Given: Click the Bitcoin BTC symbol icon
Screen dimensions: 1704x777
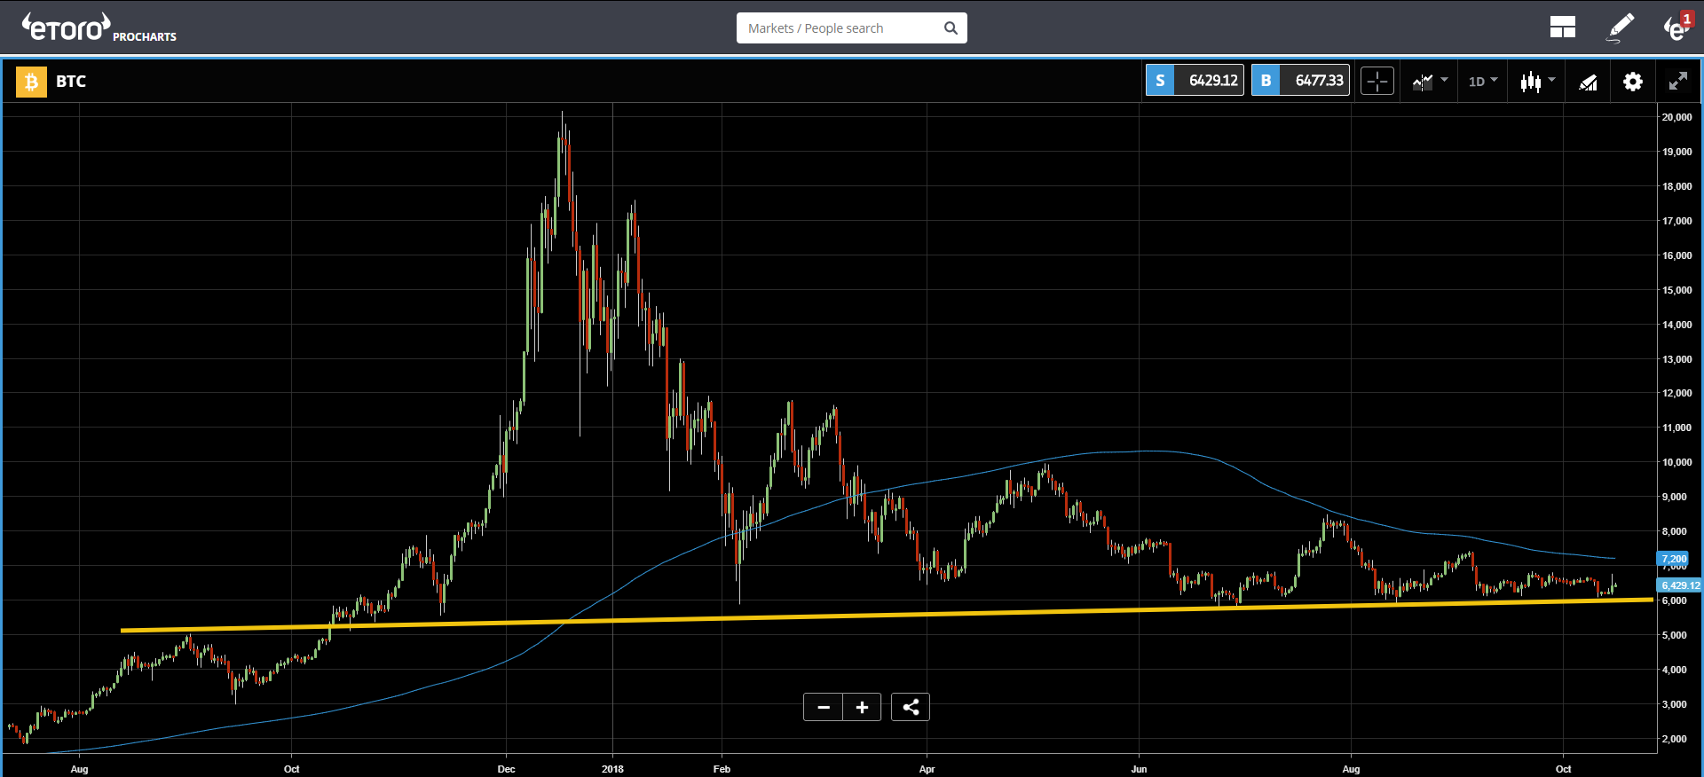Looking at the screenshot, I should point(31,82).
